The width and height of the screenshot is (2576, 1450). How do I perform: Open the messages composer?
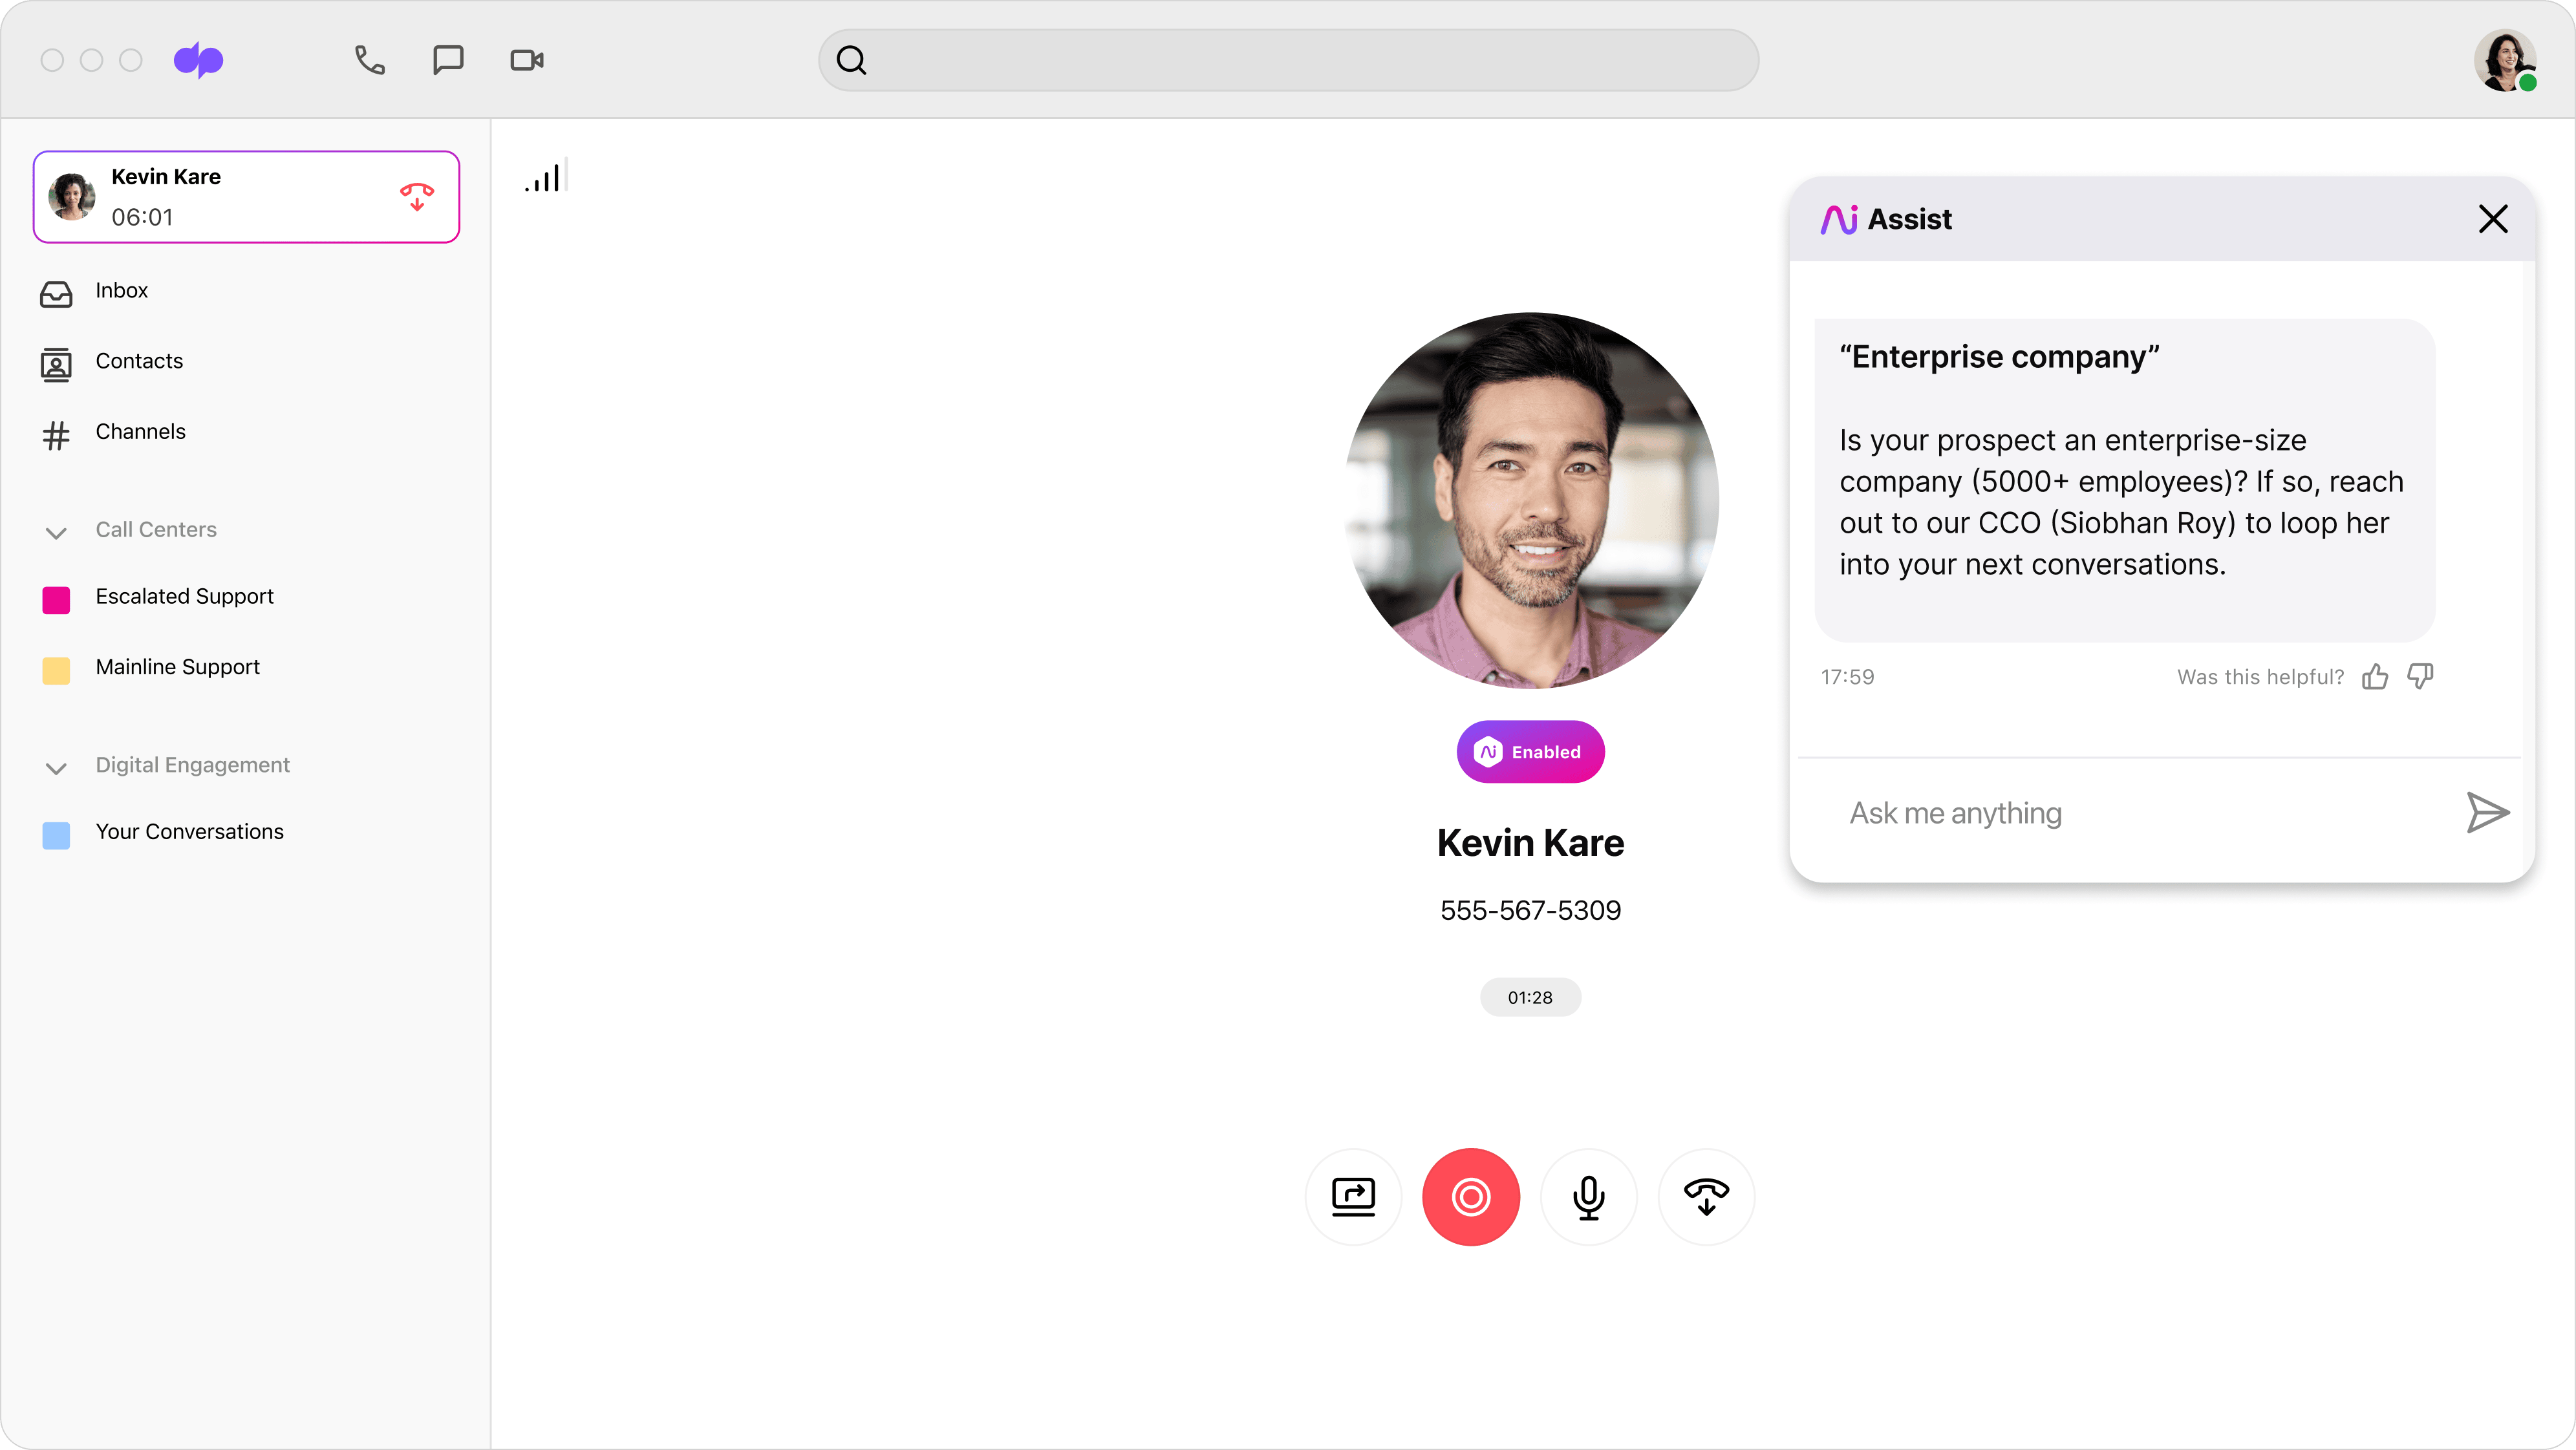coord(447,60)
